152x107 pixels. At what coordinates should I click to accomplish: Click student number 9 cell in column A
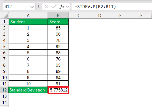(28, 78)
